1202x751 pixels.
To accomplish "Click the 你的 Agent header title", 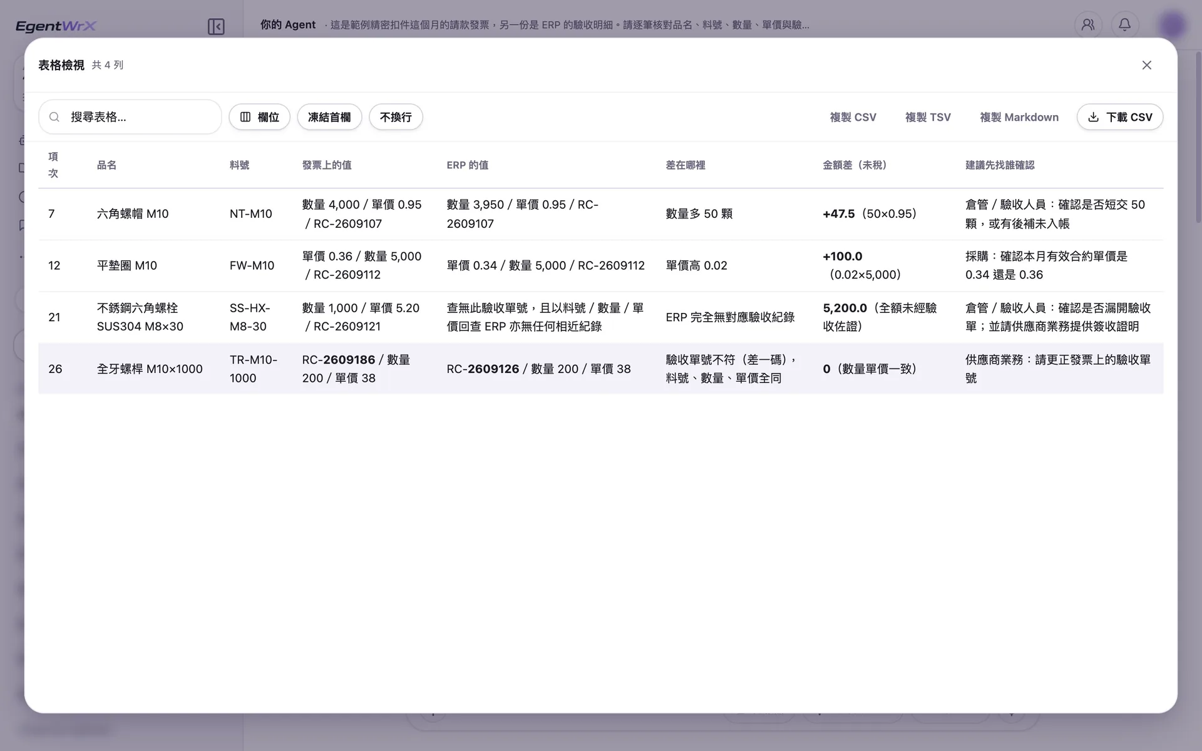I will (x=288, y=25).
